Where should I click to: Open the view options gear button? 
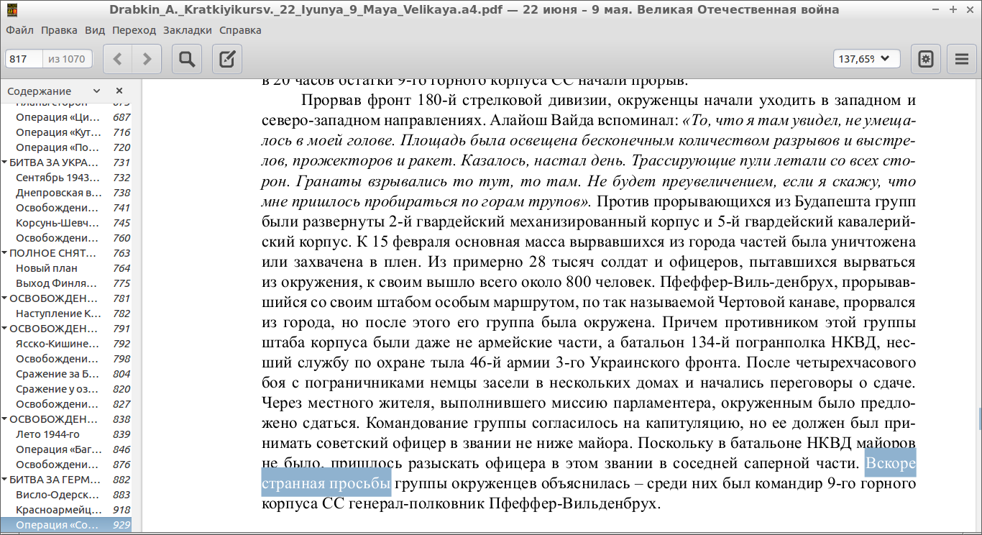pos(926,59)
